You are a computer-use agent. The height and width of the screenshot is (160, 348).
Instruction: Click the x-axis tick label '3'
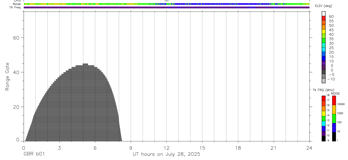tap(59, 148)
